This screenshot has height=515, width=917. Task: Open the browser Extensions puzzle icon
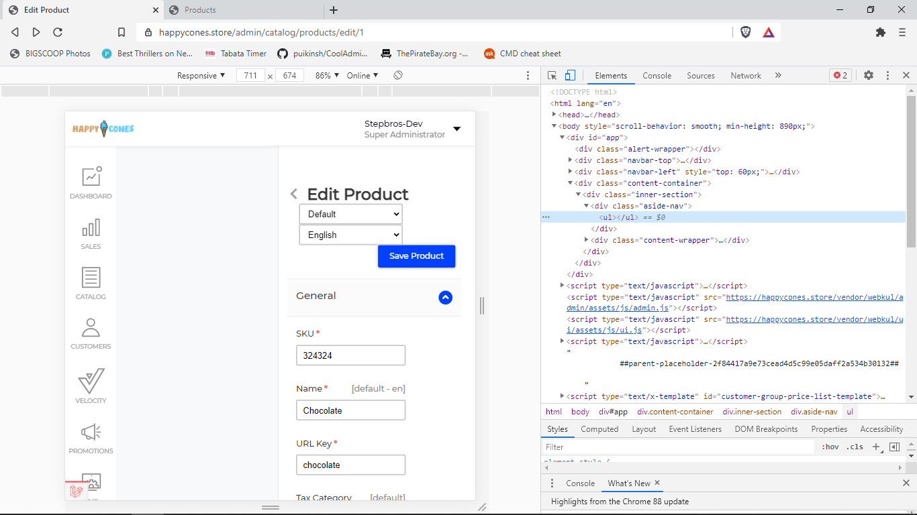881,32
